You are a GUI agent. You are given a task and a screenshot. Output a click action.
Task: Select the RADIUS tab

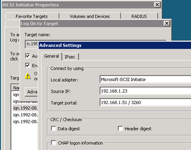pyautogui.click(x=140, y=17)
